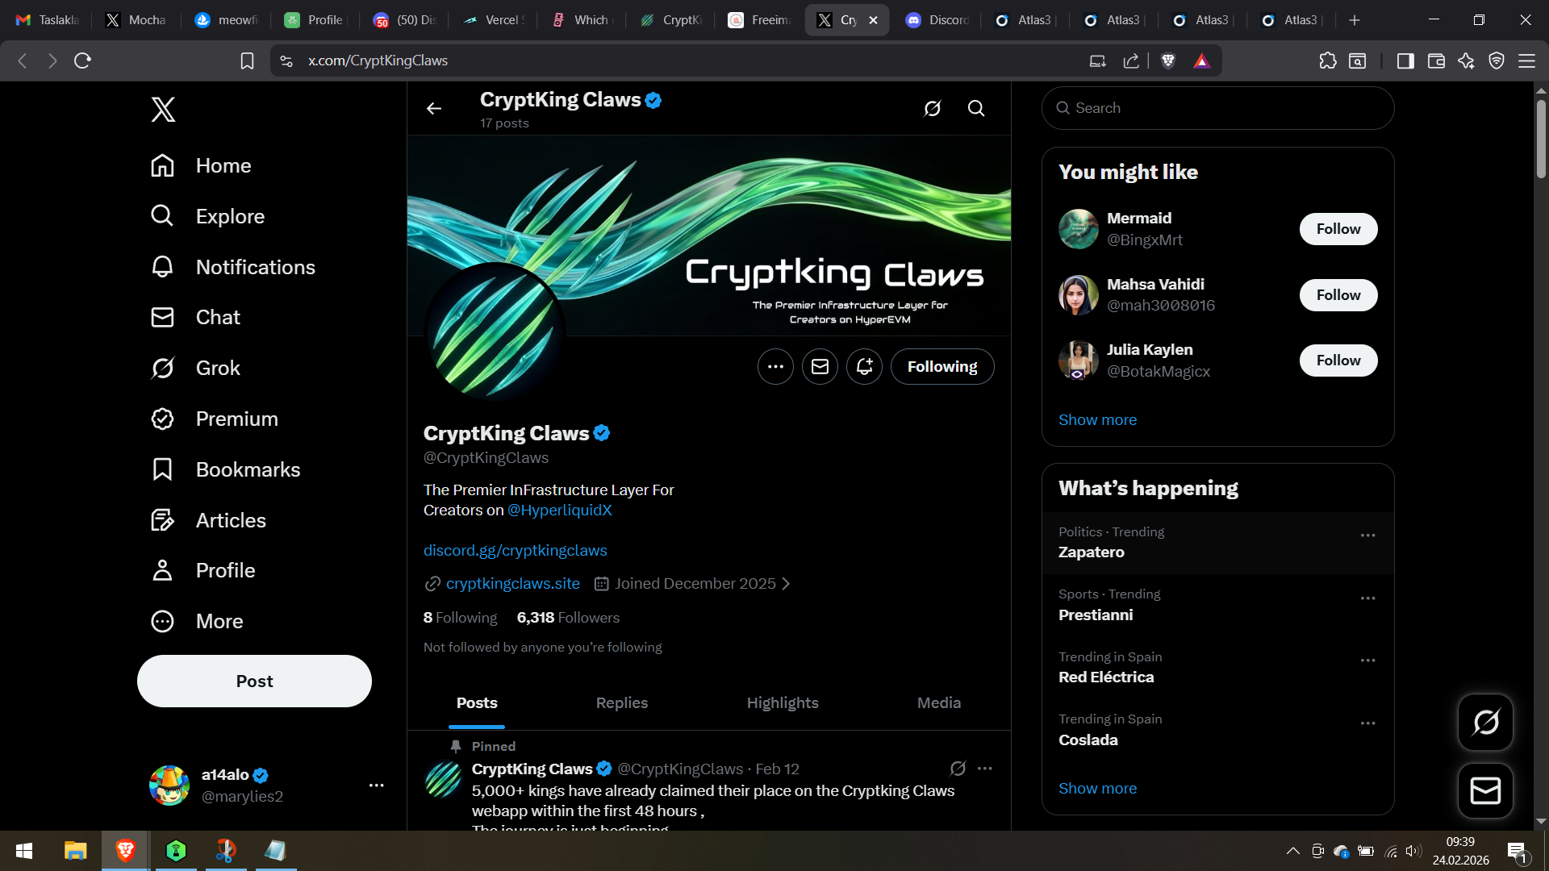Image resolution: width=1549 pixels, height=871 pixels.
Task: Toggle bookmark for this page
Action: click(247, 60)
